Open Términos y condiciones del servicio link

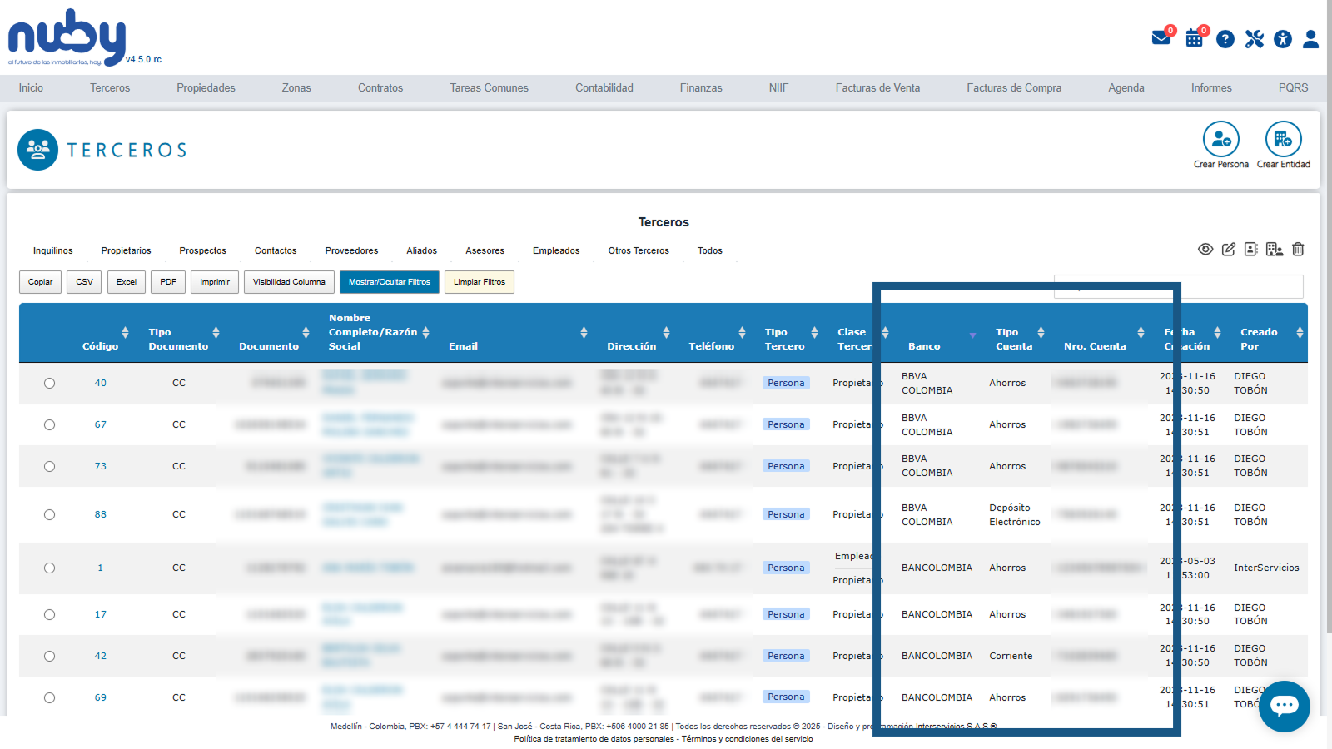[x=748, y=739]
